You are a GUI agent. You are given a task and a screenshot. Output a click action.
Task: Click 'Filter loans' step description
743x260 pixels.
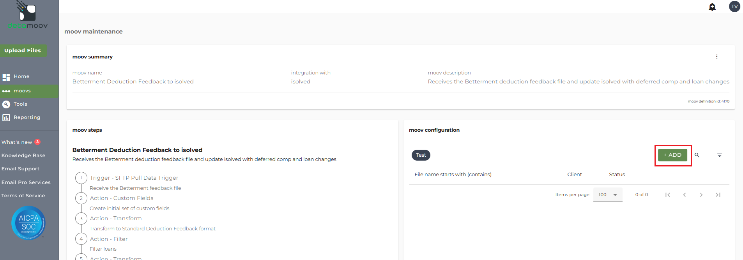pos(103,249)
